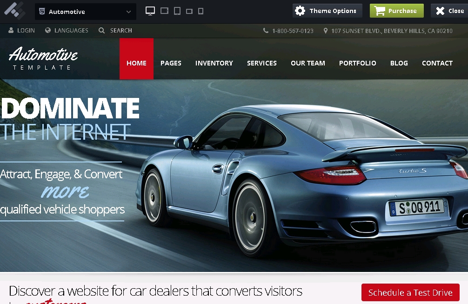Open the Theme Options panel
The height and width of the screenshot is (304, 468).
point(327,11)
